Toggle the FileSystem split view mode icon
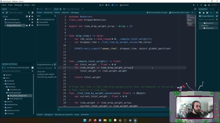This screenshot has height=123, width=220. coord(33,68)
